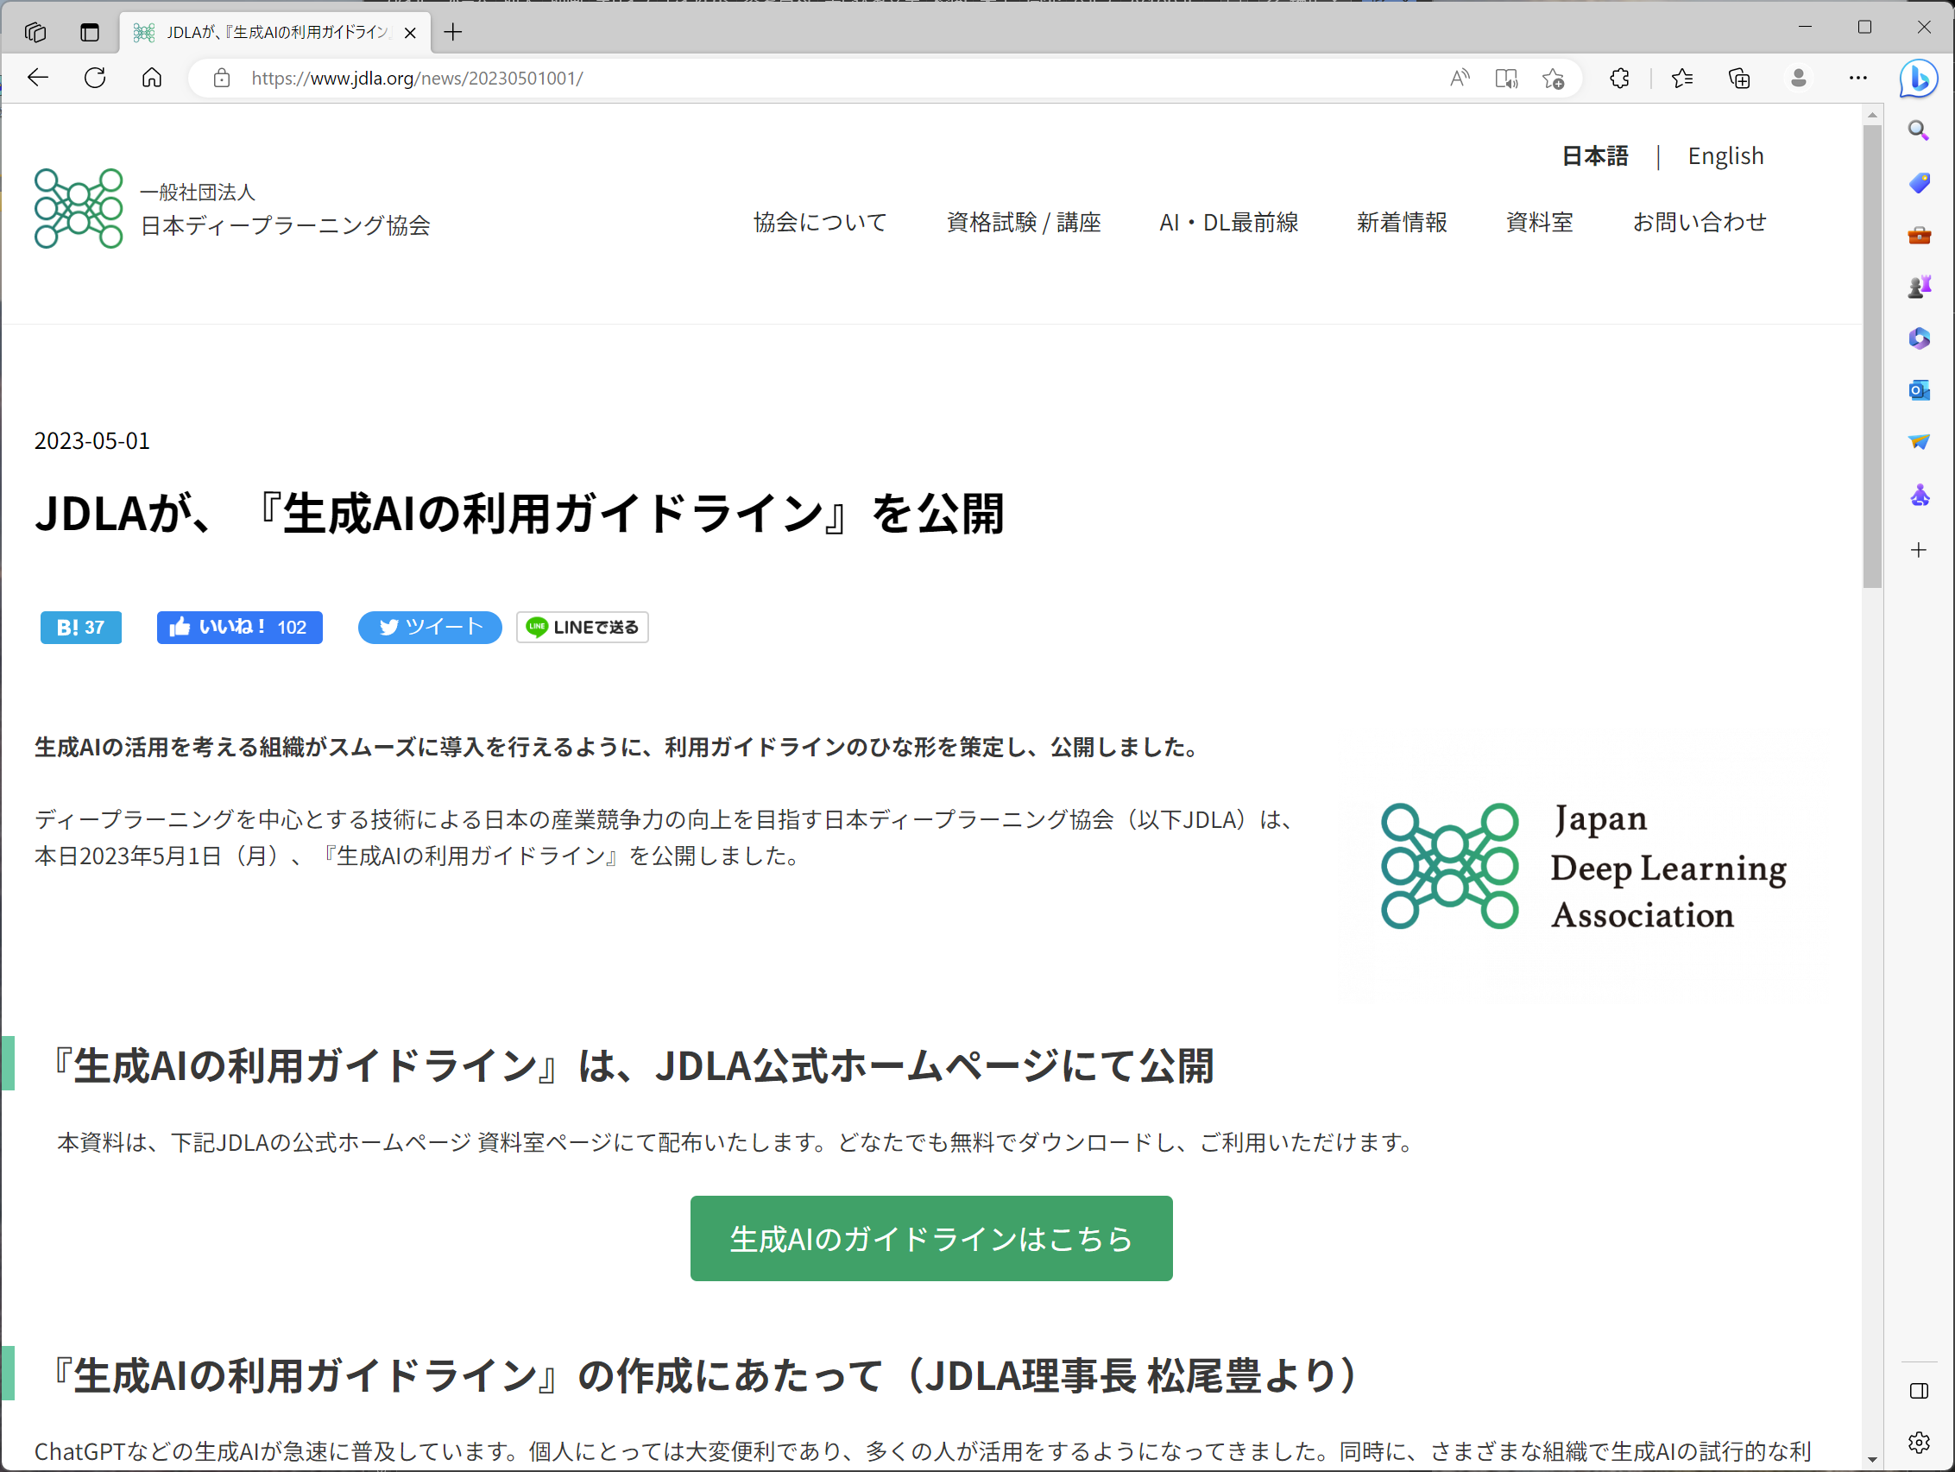Click the headline JDLAが、『生成AIの利用ガイドライン』を公開

coord(520,514)
